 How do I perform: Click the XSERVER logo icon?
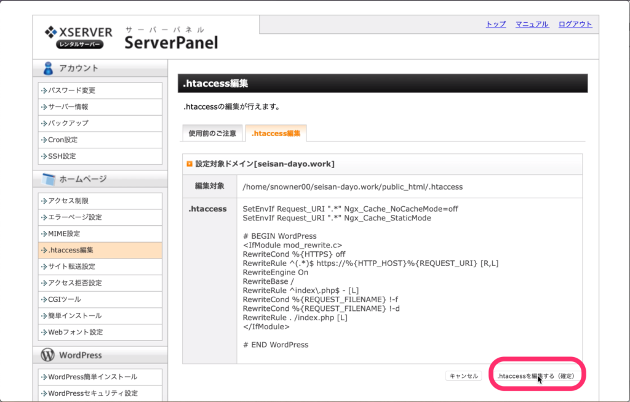51,32
